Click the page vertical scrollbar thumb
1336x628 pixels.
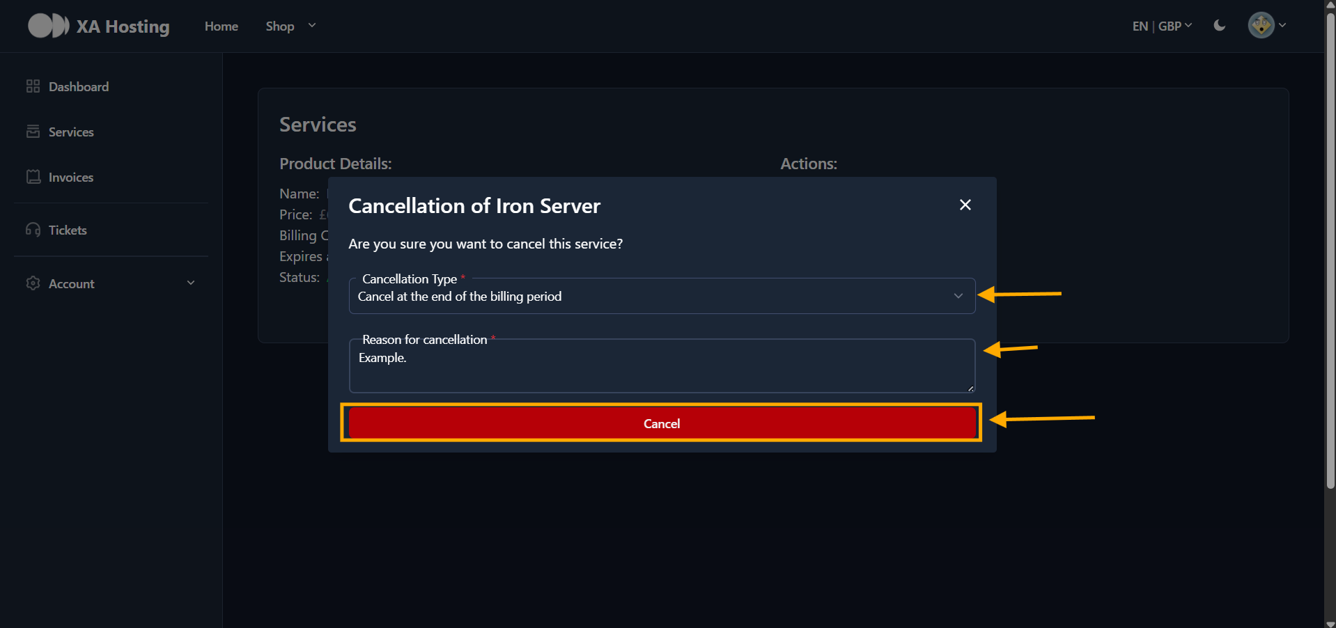coord(1330,251)
